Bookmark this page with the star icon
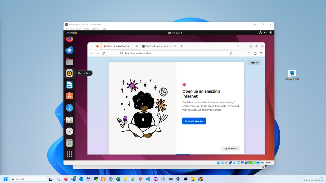 231,53
